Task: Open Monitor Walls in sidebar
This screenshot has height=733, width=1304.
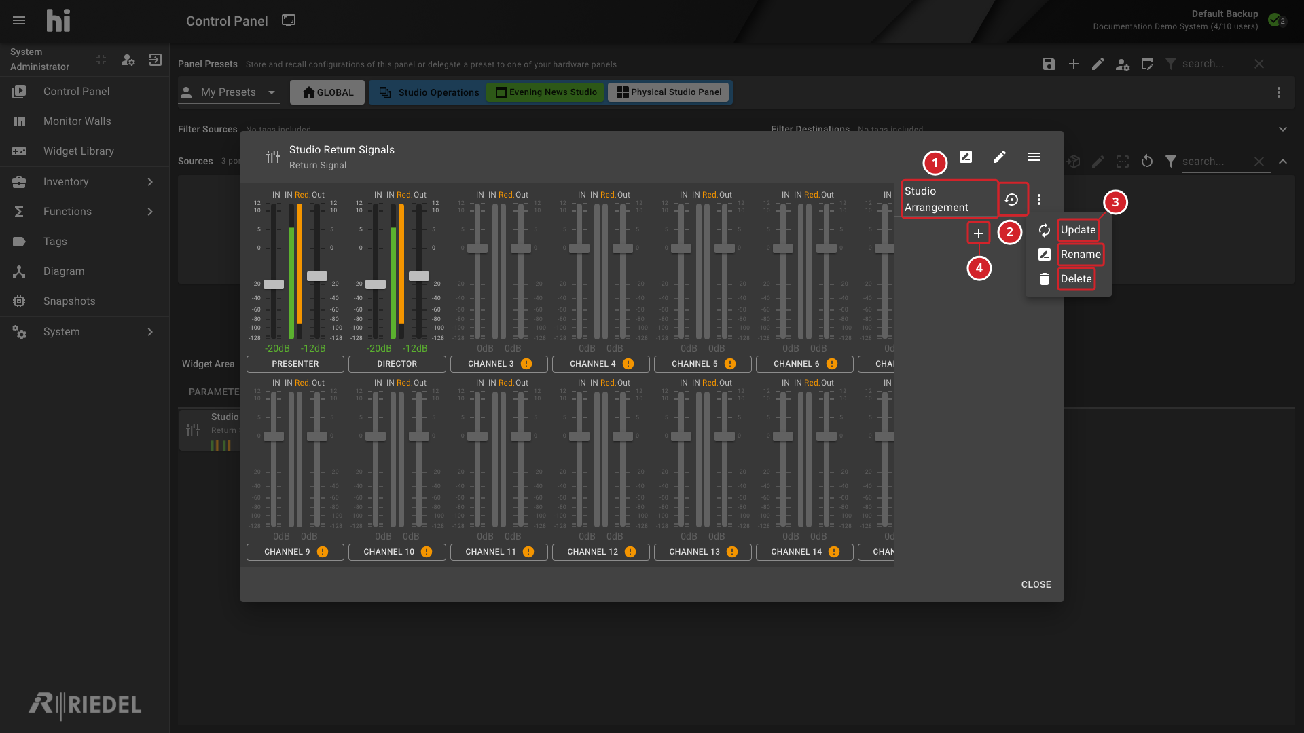Action: 84,121
